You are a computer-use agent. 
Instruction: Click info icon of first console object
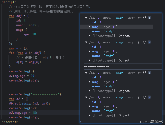[149, 18]
